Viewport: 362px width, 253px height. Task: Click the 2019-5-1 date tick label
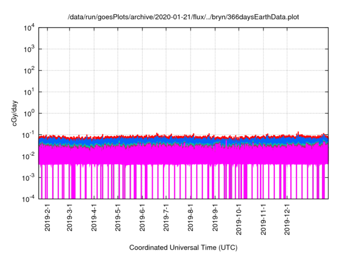(118, 217)
